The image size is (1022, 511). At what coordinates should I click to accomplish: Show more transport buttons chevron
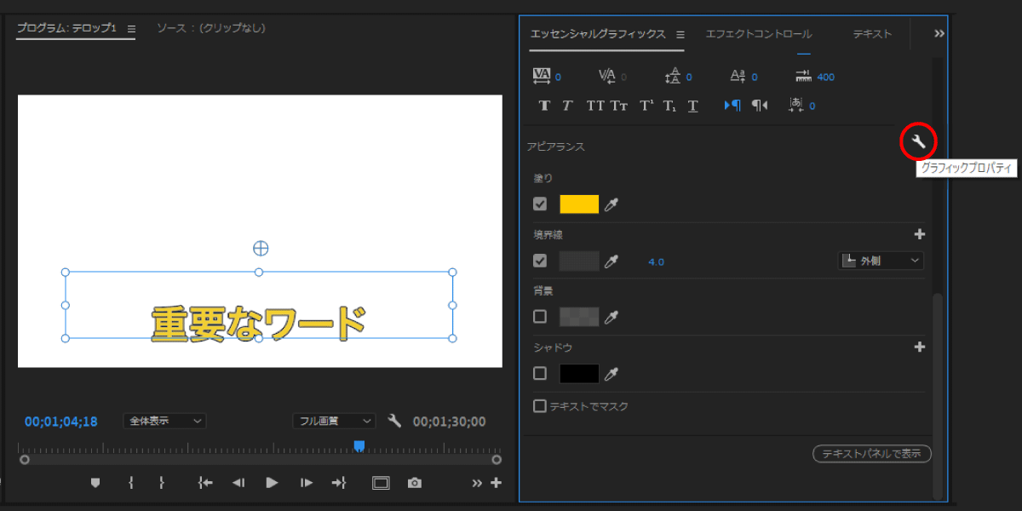[477, 483]
